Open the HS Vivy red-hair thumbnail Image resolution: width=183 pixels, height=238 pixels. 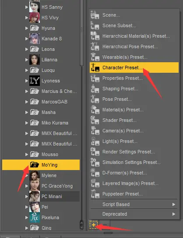(x=35, y=18)
